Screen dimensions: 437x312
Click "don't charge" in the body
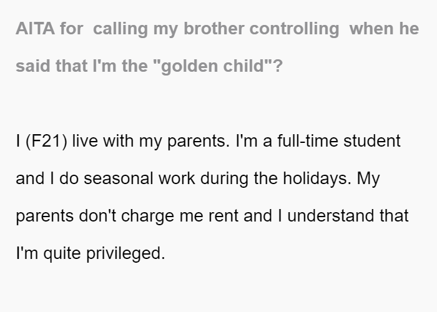127,216
